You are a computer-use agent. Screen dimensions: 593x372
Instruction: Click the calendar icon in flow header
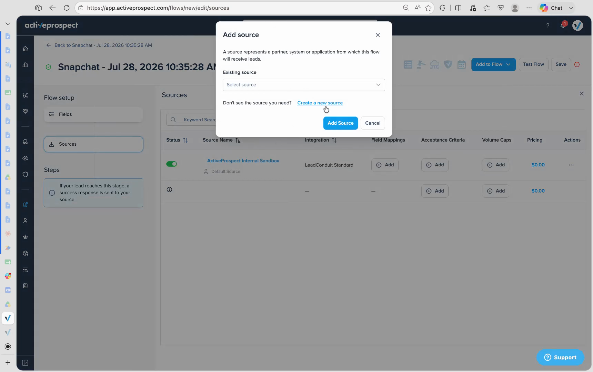click(461, 64)
